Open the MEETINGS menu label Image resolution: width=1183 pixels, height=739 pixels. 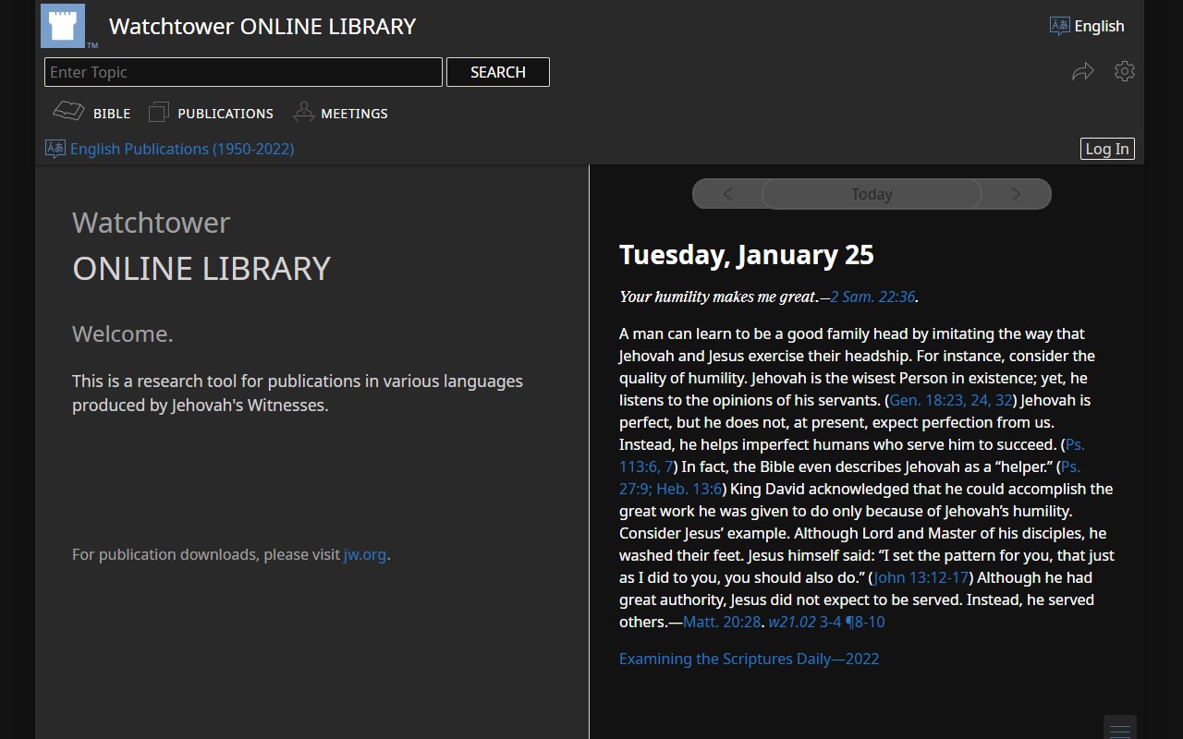click(x=354, y=114)
